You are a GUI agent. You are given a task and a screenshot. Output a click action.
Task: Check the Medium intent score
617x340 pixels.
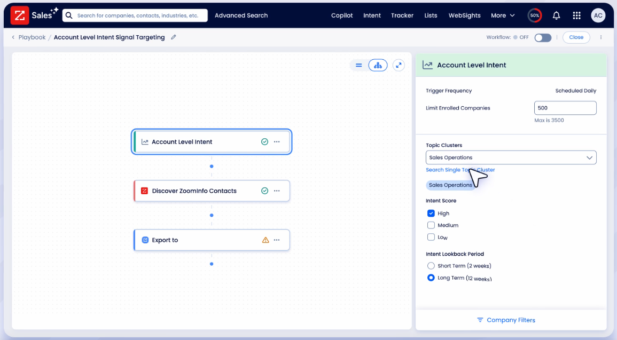(431, 225)
